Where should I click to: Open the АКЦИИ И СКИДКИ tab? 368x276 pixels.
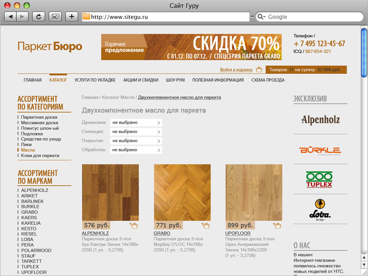tap(141, 80)
